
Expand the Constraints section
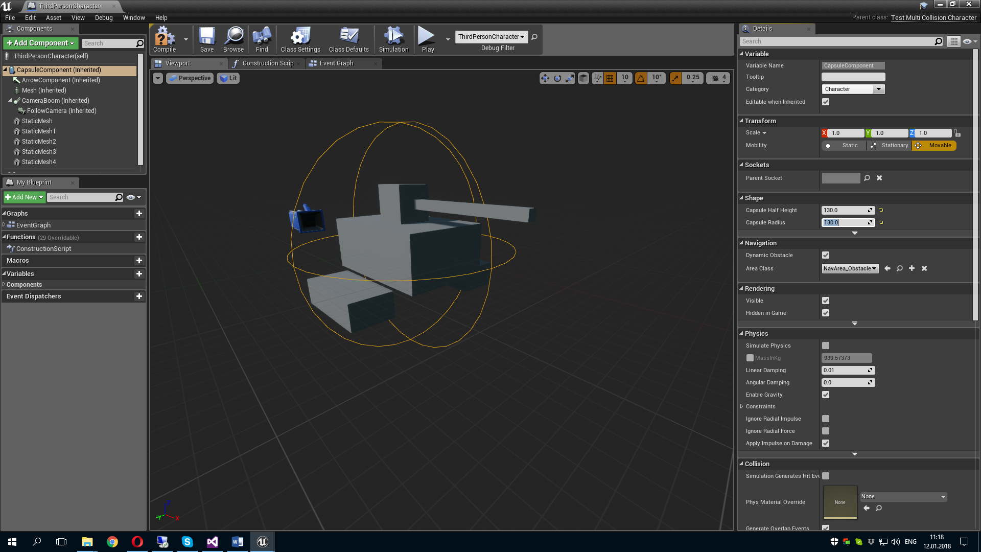(x=742, y=406)
